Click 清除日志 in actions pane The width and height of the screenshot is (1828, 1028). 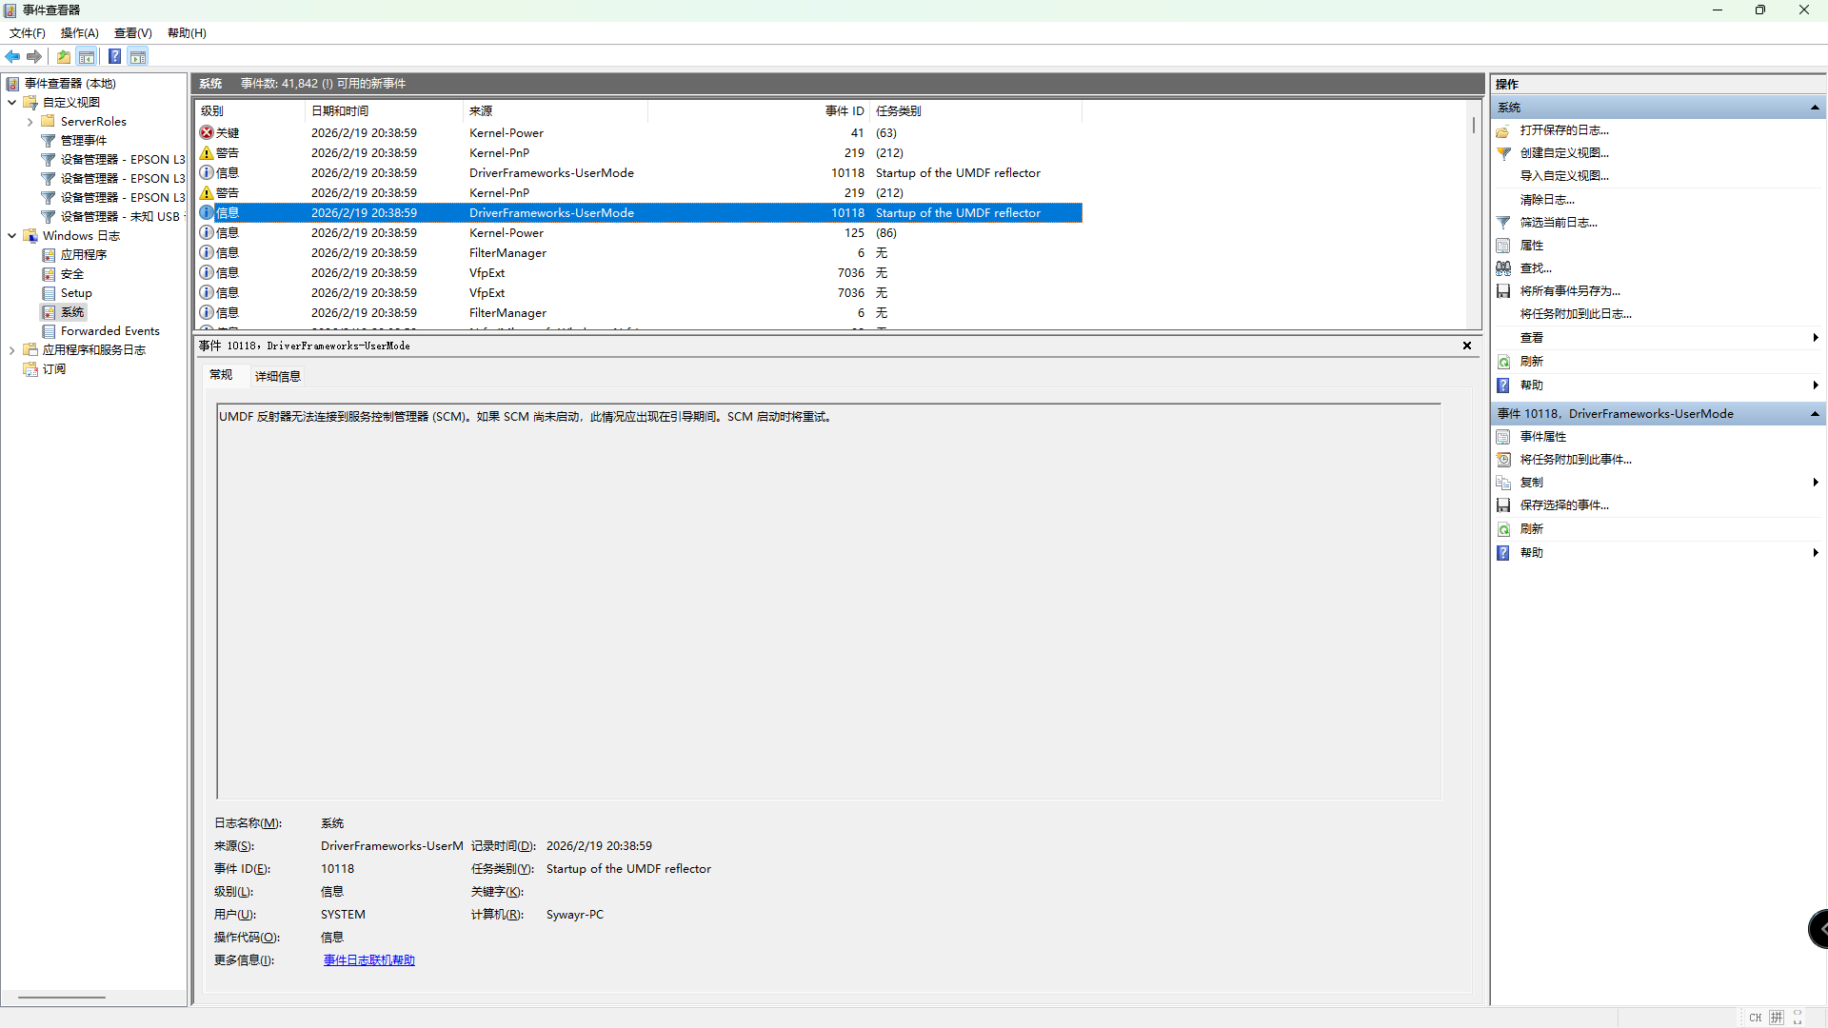point(1546,200)
